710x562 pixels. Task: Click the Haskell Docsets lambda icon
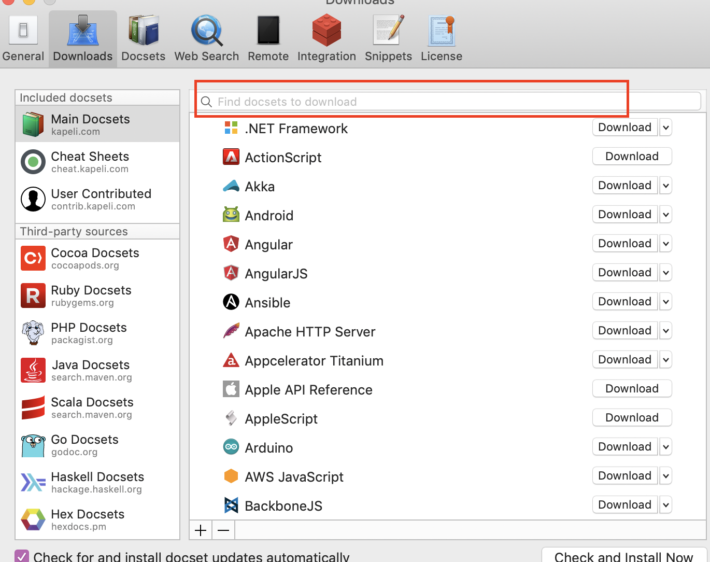[33, 482]
